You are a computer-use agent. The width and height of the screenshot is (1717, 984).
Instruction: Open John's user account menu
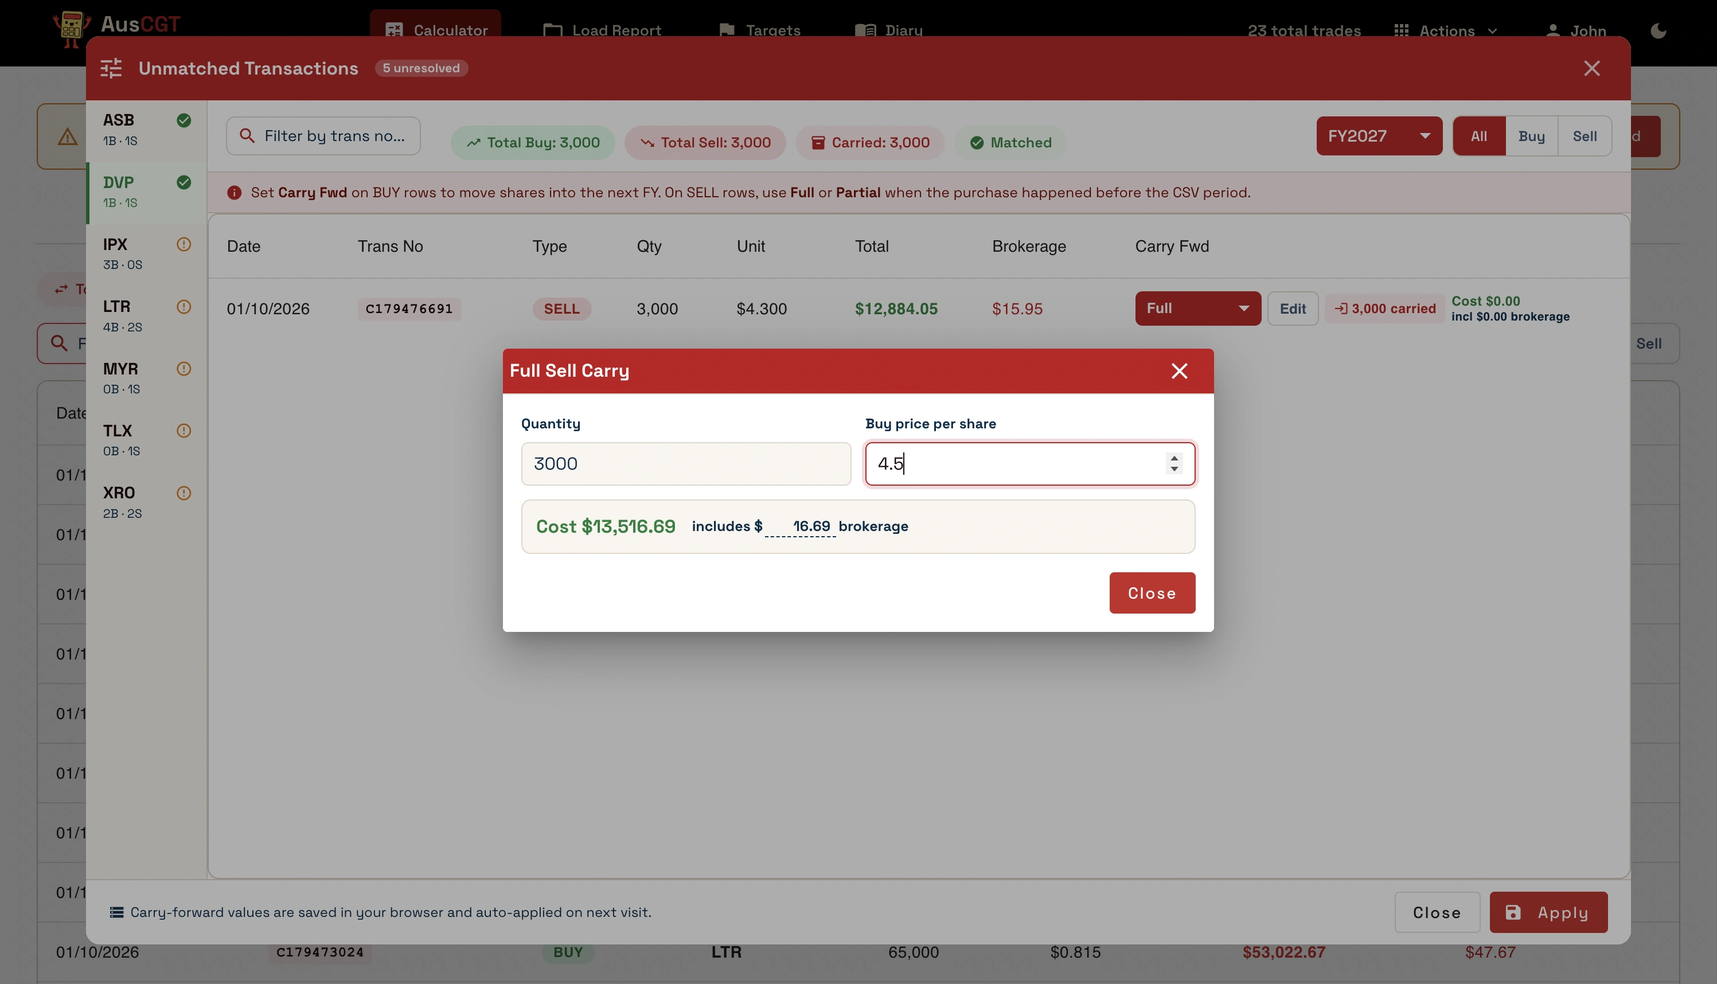(1575, 30)
